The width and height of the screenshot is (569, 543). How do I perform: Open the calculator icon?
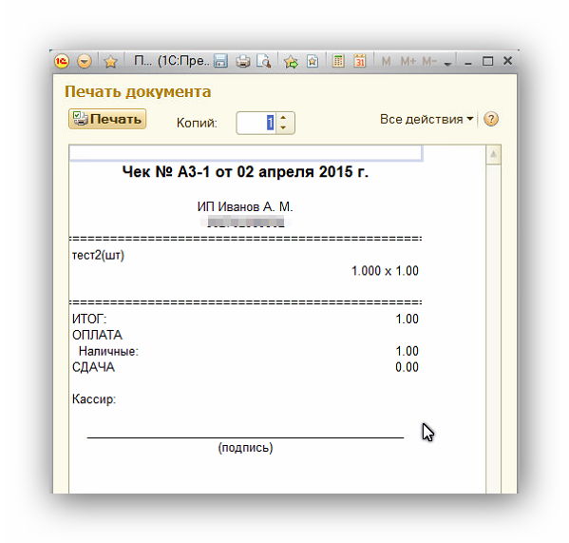pyautogui.click(x=338, y=61)
